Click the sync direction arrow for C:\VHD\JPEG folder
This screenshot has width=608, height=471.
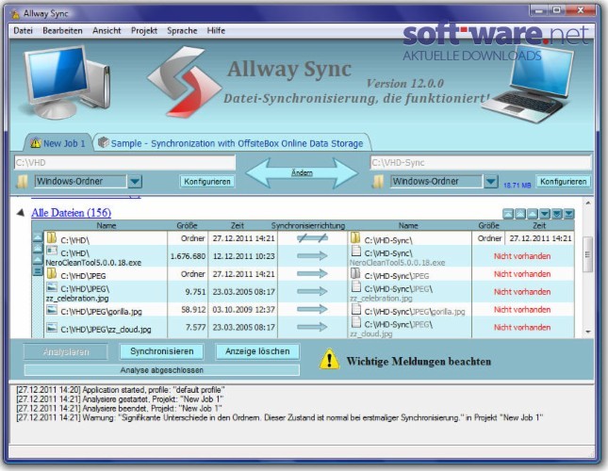pyautogui.click(x=312, y=274)
